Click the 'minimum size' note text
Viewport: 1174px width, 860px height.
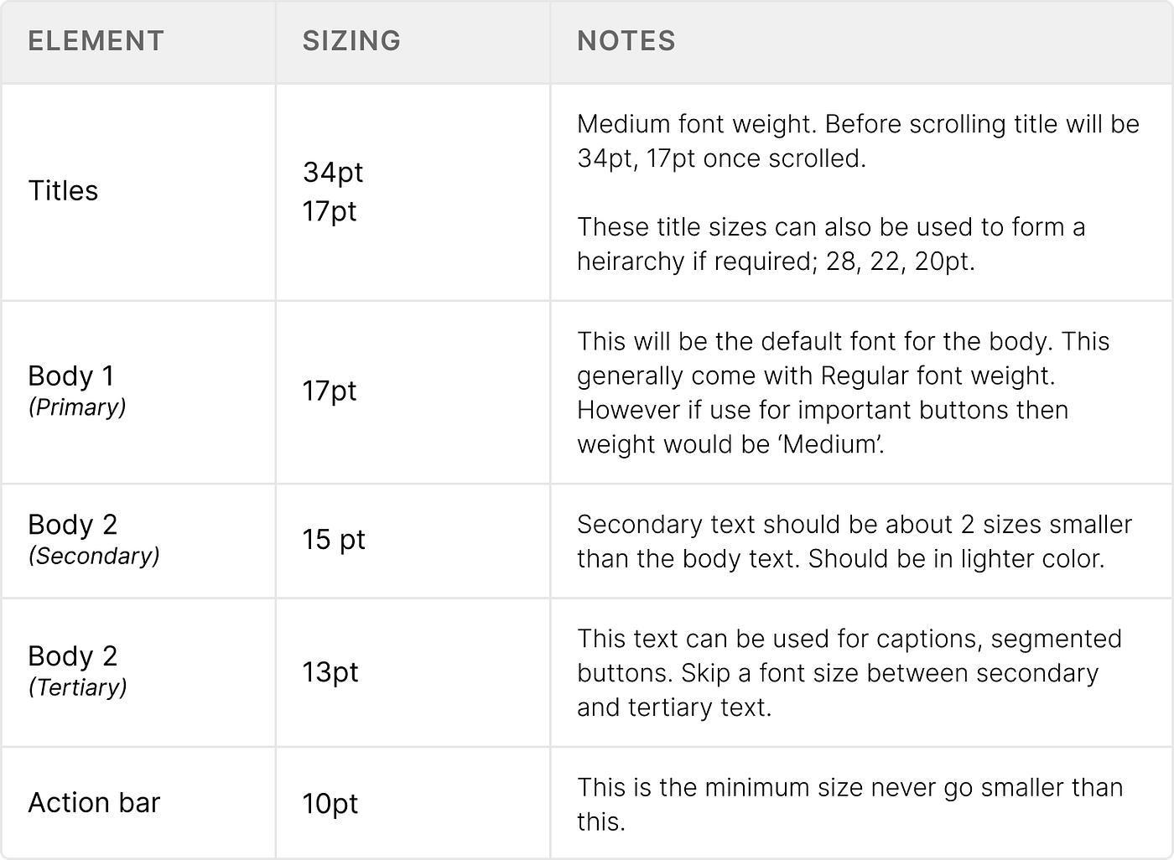pyautogui.click(x=849, y=804)
